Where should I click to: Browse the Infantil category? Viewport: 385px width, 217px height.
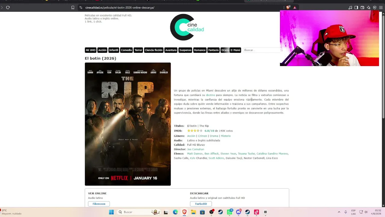[114, 50]
